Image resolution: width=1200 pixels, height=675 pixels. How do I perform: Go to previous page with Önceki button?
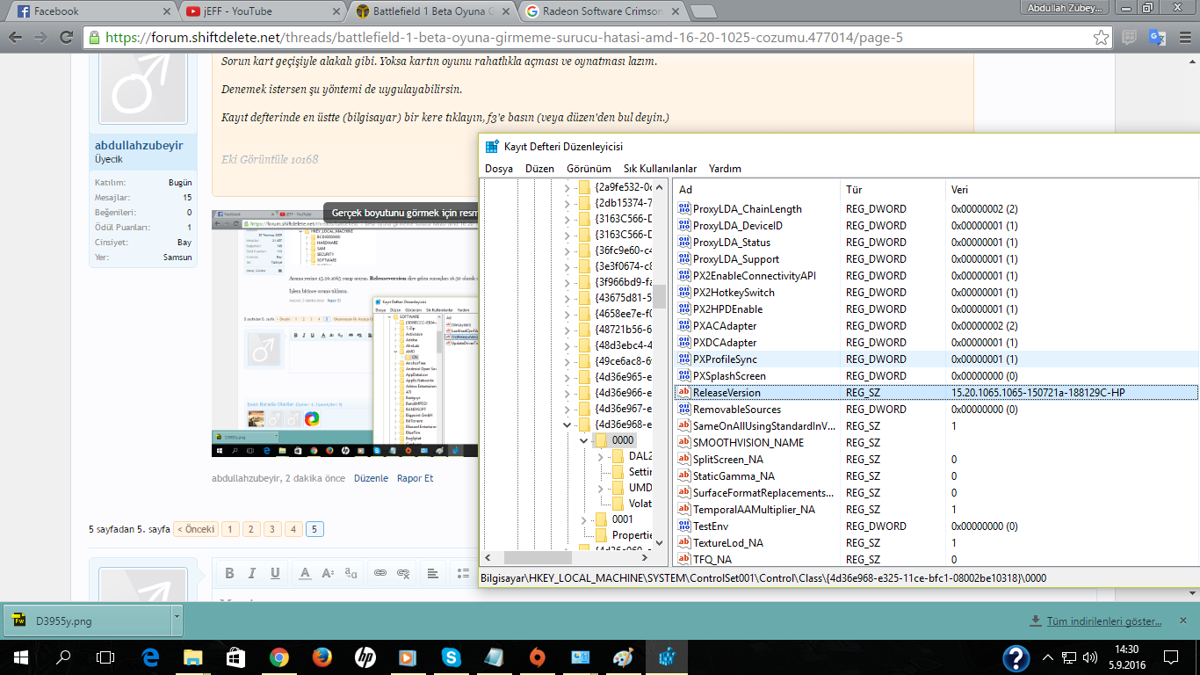tap(195, 529)
